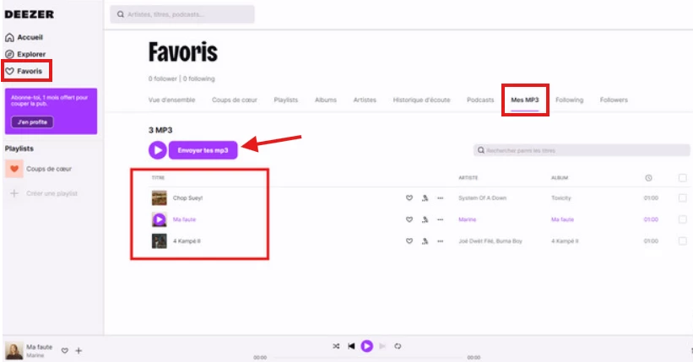Click the Rechercher parmi les titres field

click(582, 150)
